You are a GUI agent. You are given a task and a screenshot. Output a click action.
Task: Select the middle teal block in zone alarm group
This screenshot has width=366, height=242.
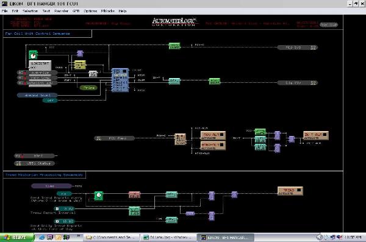click(x=260, y=140)
